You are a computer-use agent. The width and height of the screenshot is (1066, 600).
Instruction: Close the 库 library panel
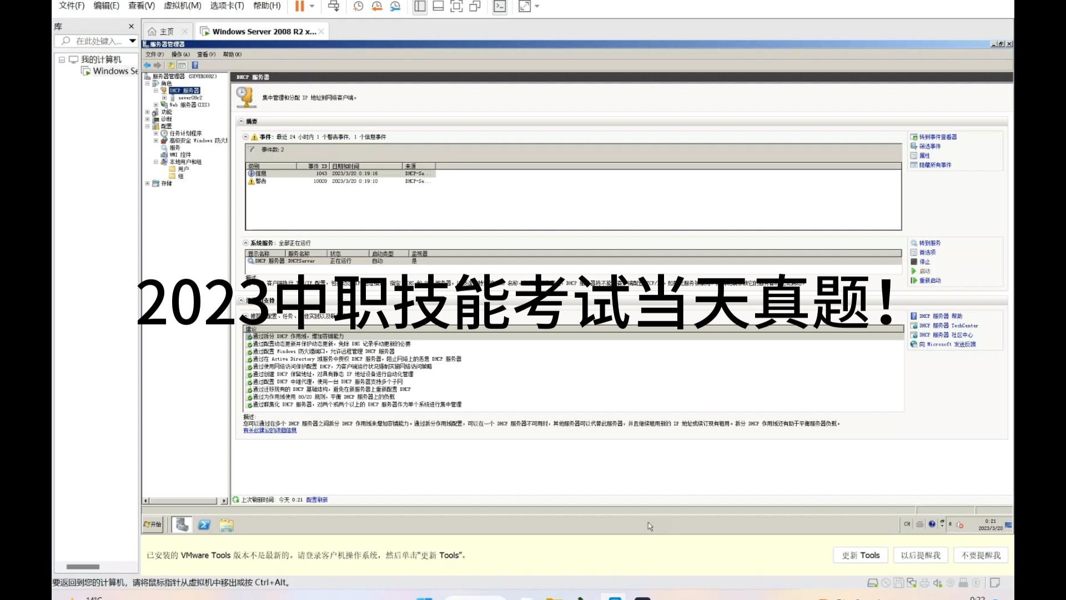[x=132, y=26]
